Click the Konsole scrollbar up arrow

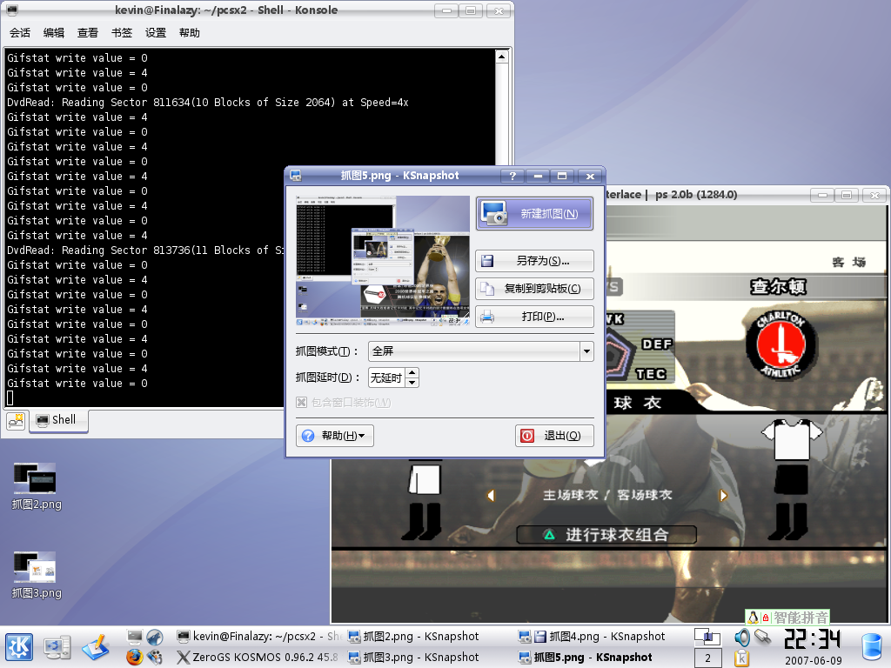(x=502, y=57)
